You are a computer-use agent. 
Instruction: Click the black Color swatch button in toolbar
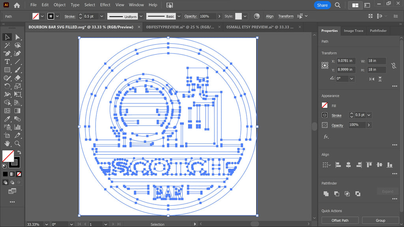click(5, 174)
